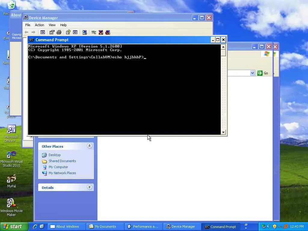Open My Network Places link
This screenshot has width=308, height=231.
(x=62, y=173)
